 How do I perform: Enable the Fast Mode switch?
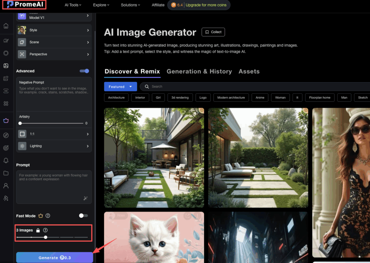[x=83, y=216]
